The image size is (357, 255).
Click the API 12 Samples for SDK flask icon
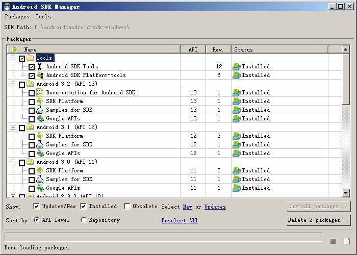(x=40, y=144)
